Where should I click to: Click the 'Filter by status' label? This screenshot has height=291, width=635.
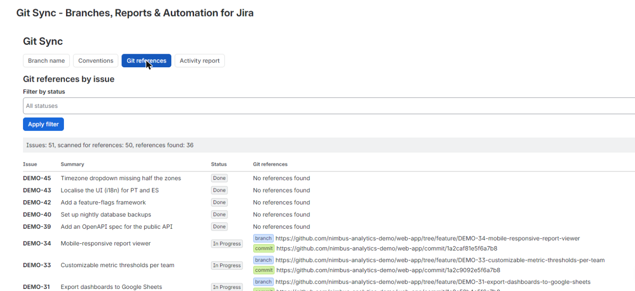click(44, 92)
